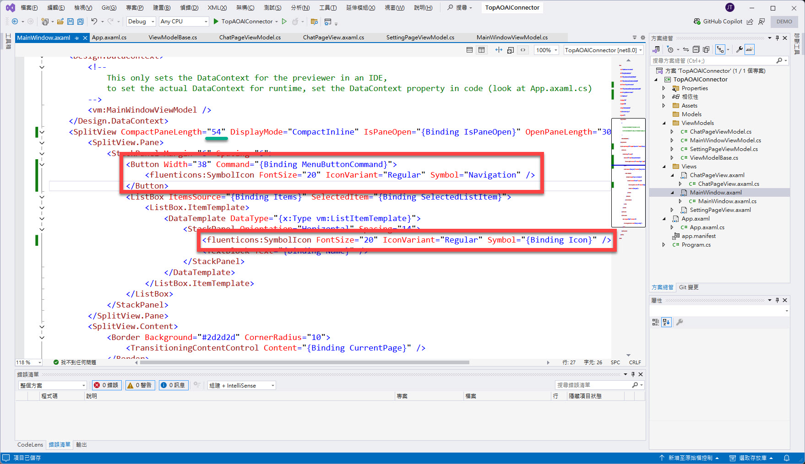The width and height of the screenshot is (805, 464).
Task: Open the 118 % editor zoom dropdown
Action: pos(28,362)
